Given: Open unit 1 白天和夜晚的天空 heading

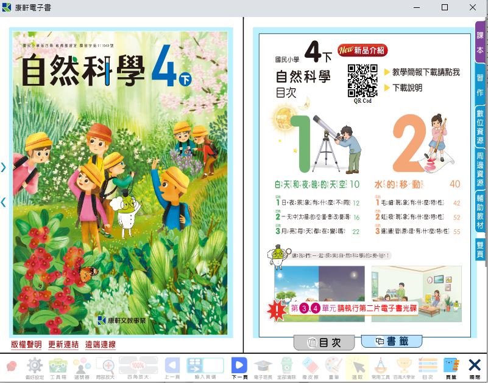Looking at the screenshot, I should pos(317,184).
